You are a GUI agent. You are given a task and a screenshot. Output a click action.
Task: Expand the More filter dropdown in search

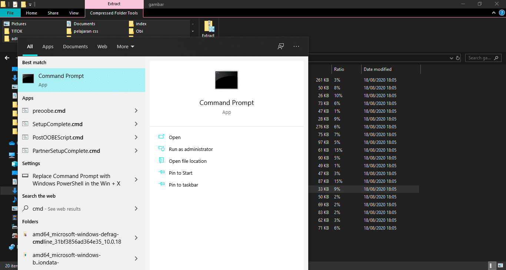pyautogui.click(x=126, y=46)
